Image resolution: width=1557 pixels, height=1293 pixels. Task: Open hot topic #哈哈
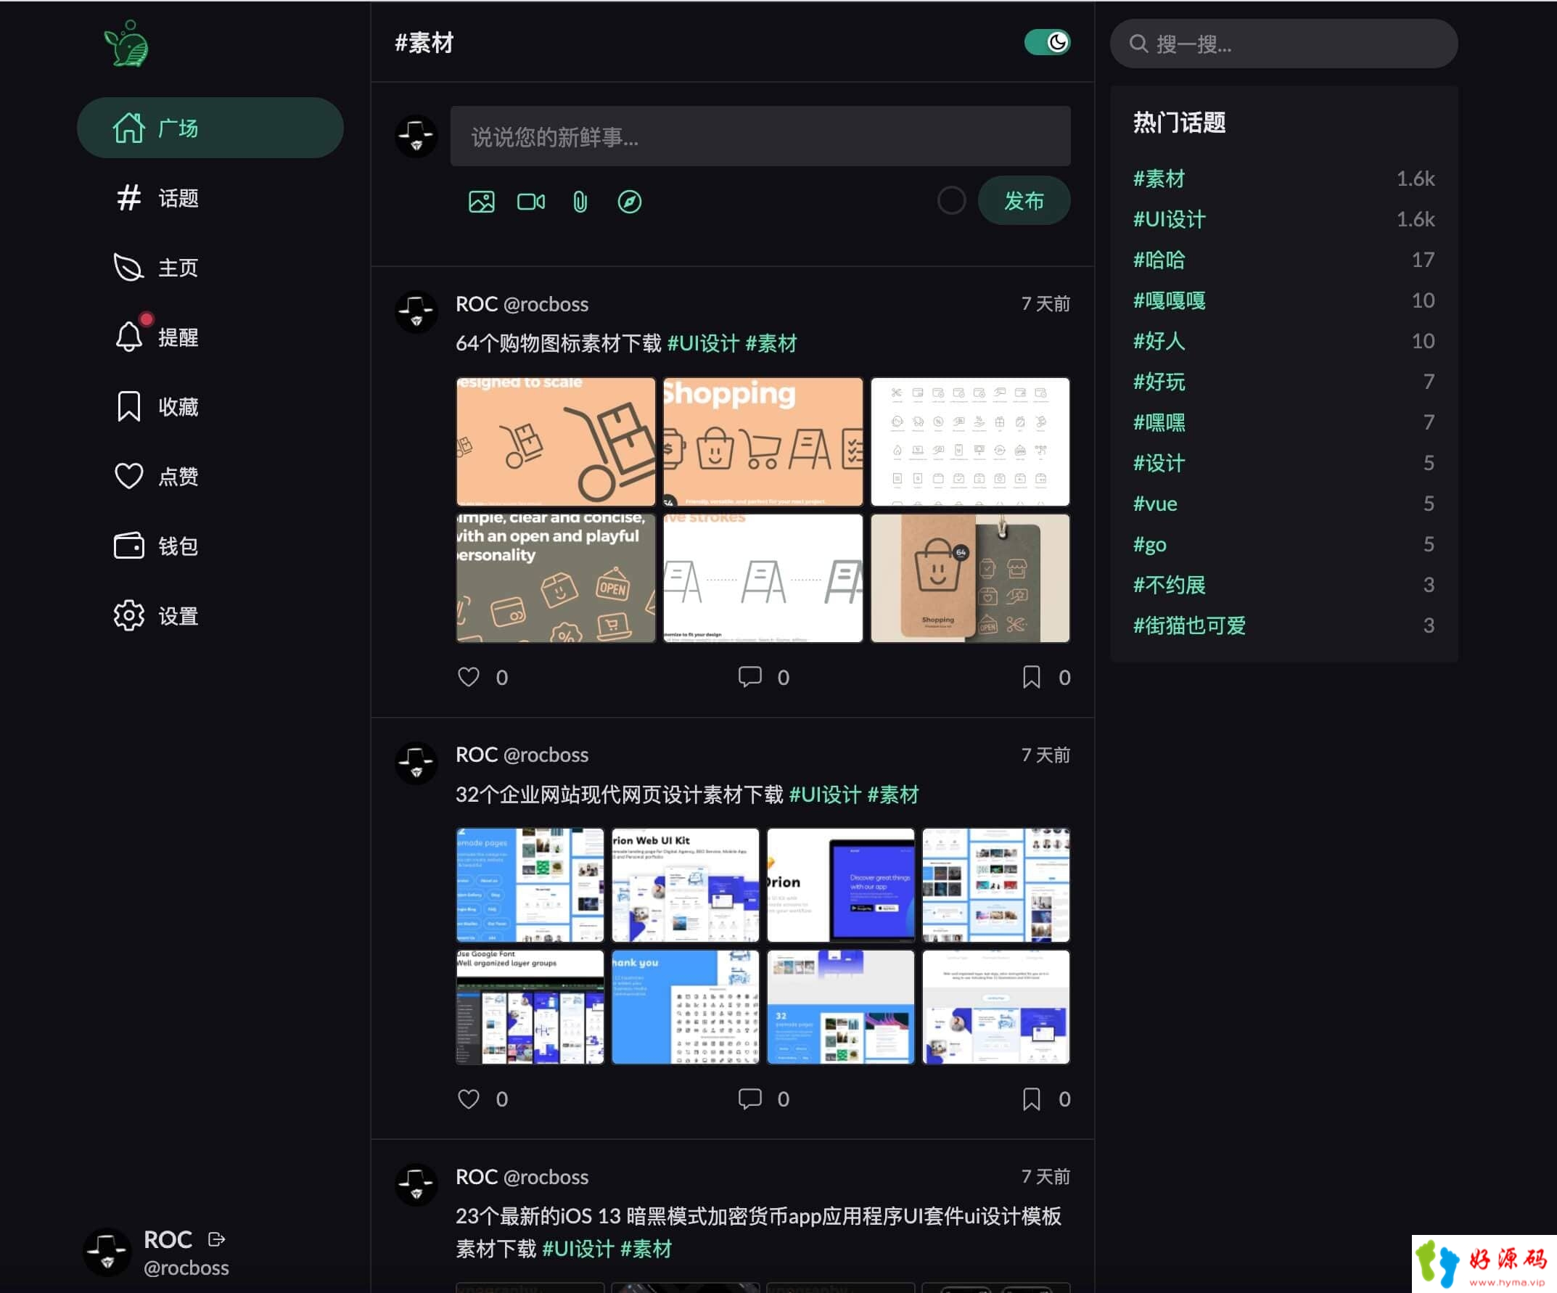pyautogui.click(x=1159, y=260)
